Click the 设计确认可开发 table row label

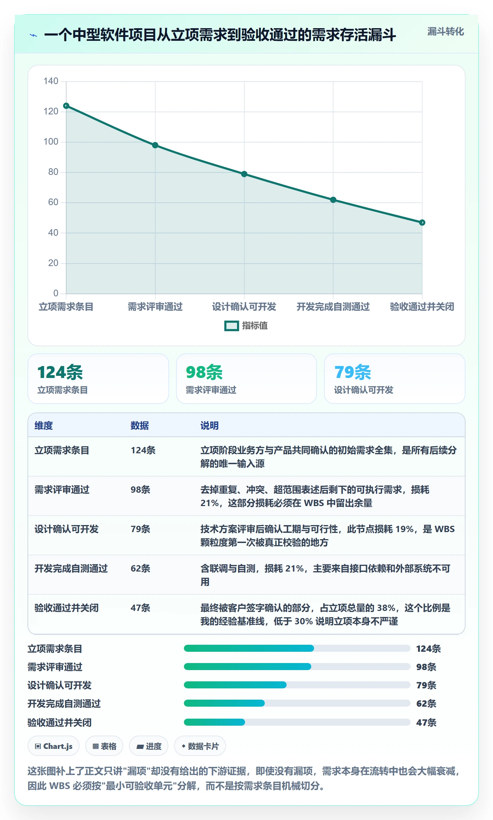tap(67, 529)
